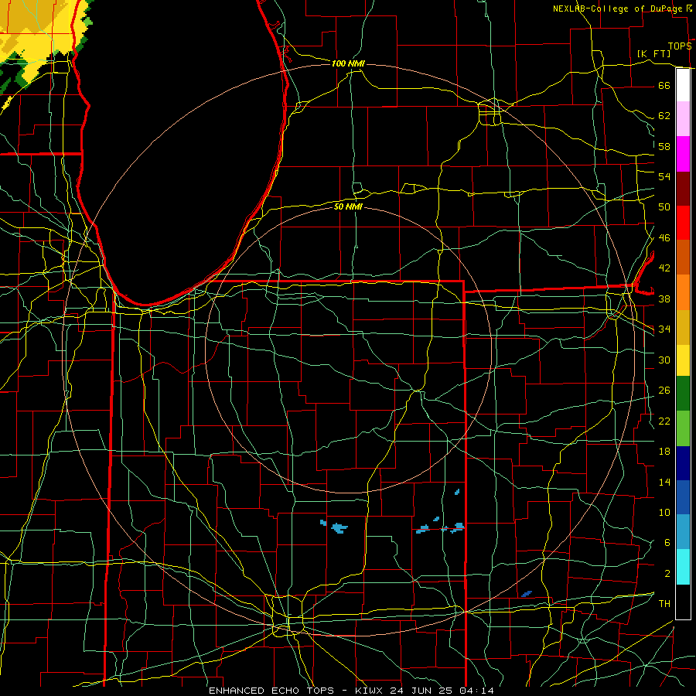Click the 2 legend value
This screenshot has height=696, width=696.
tap(667, 574)
